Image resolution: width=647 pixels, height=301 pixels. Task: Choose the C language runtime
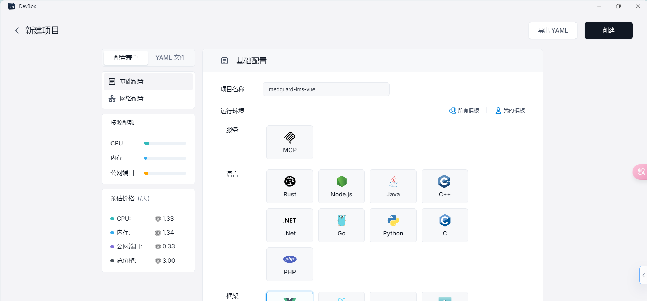tap(445, 225)
